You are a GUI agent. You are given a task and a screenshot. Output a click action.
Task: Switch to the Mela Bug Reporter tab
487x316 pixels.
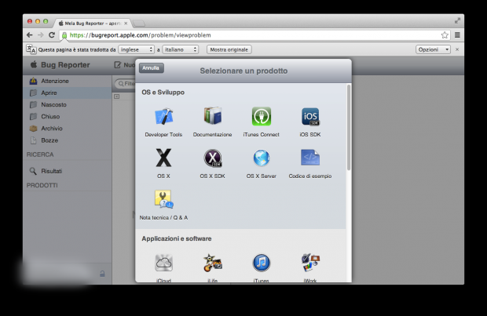click(93, 24)
